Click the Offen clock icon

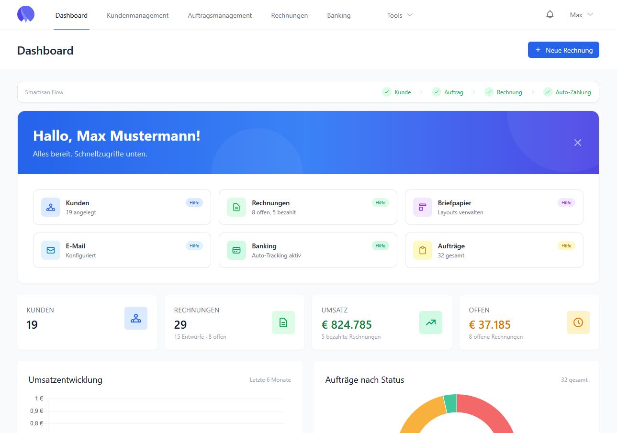578,322
